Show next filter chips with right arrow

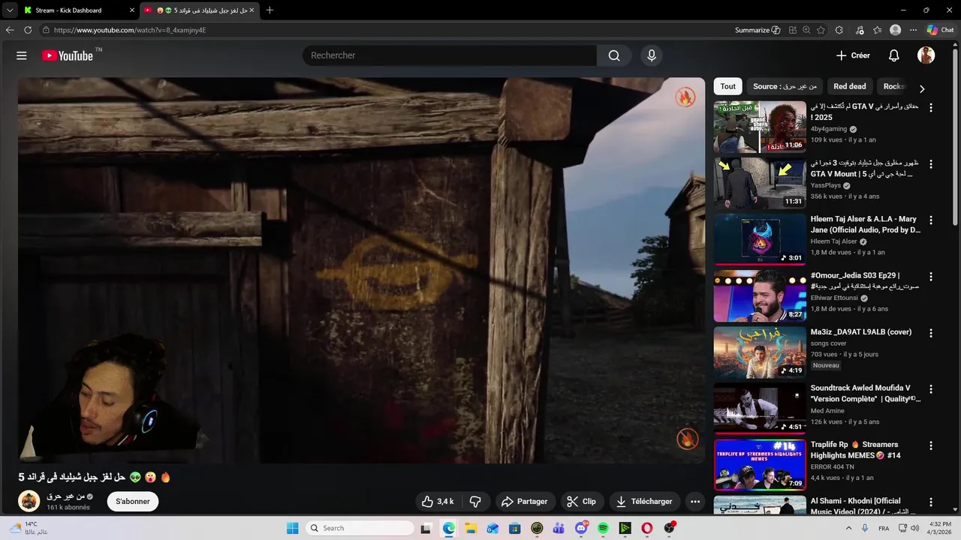(922, 88)
